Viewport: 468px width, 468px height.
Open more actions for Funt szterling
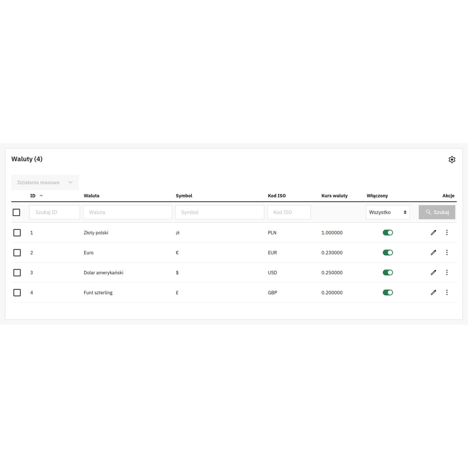tap(447, 292)
